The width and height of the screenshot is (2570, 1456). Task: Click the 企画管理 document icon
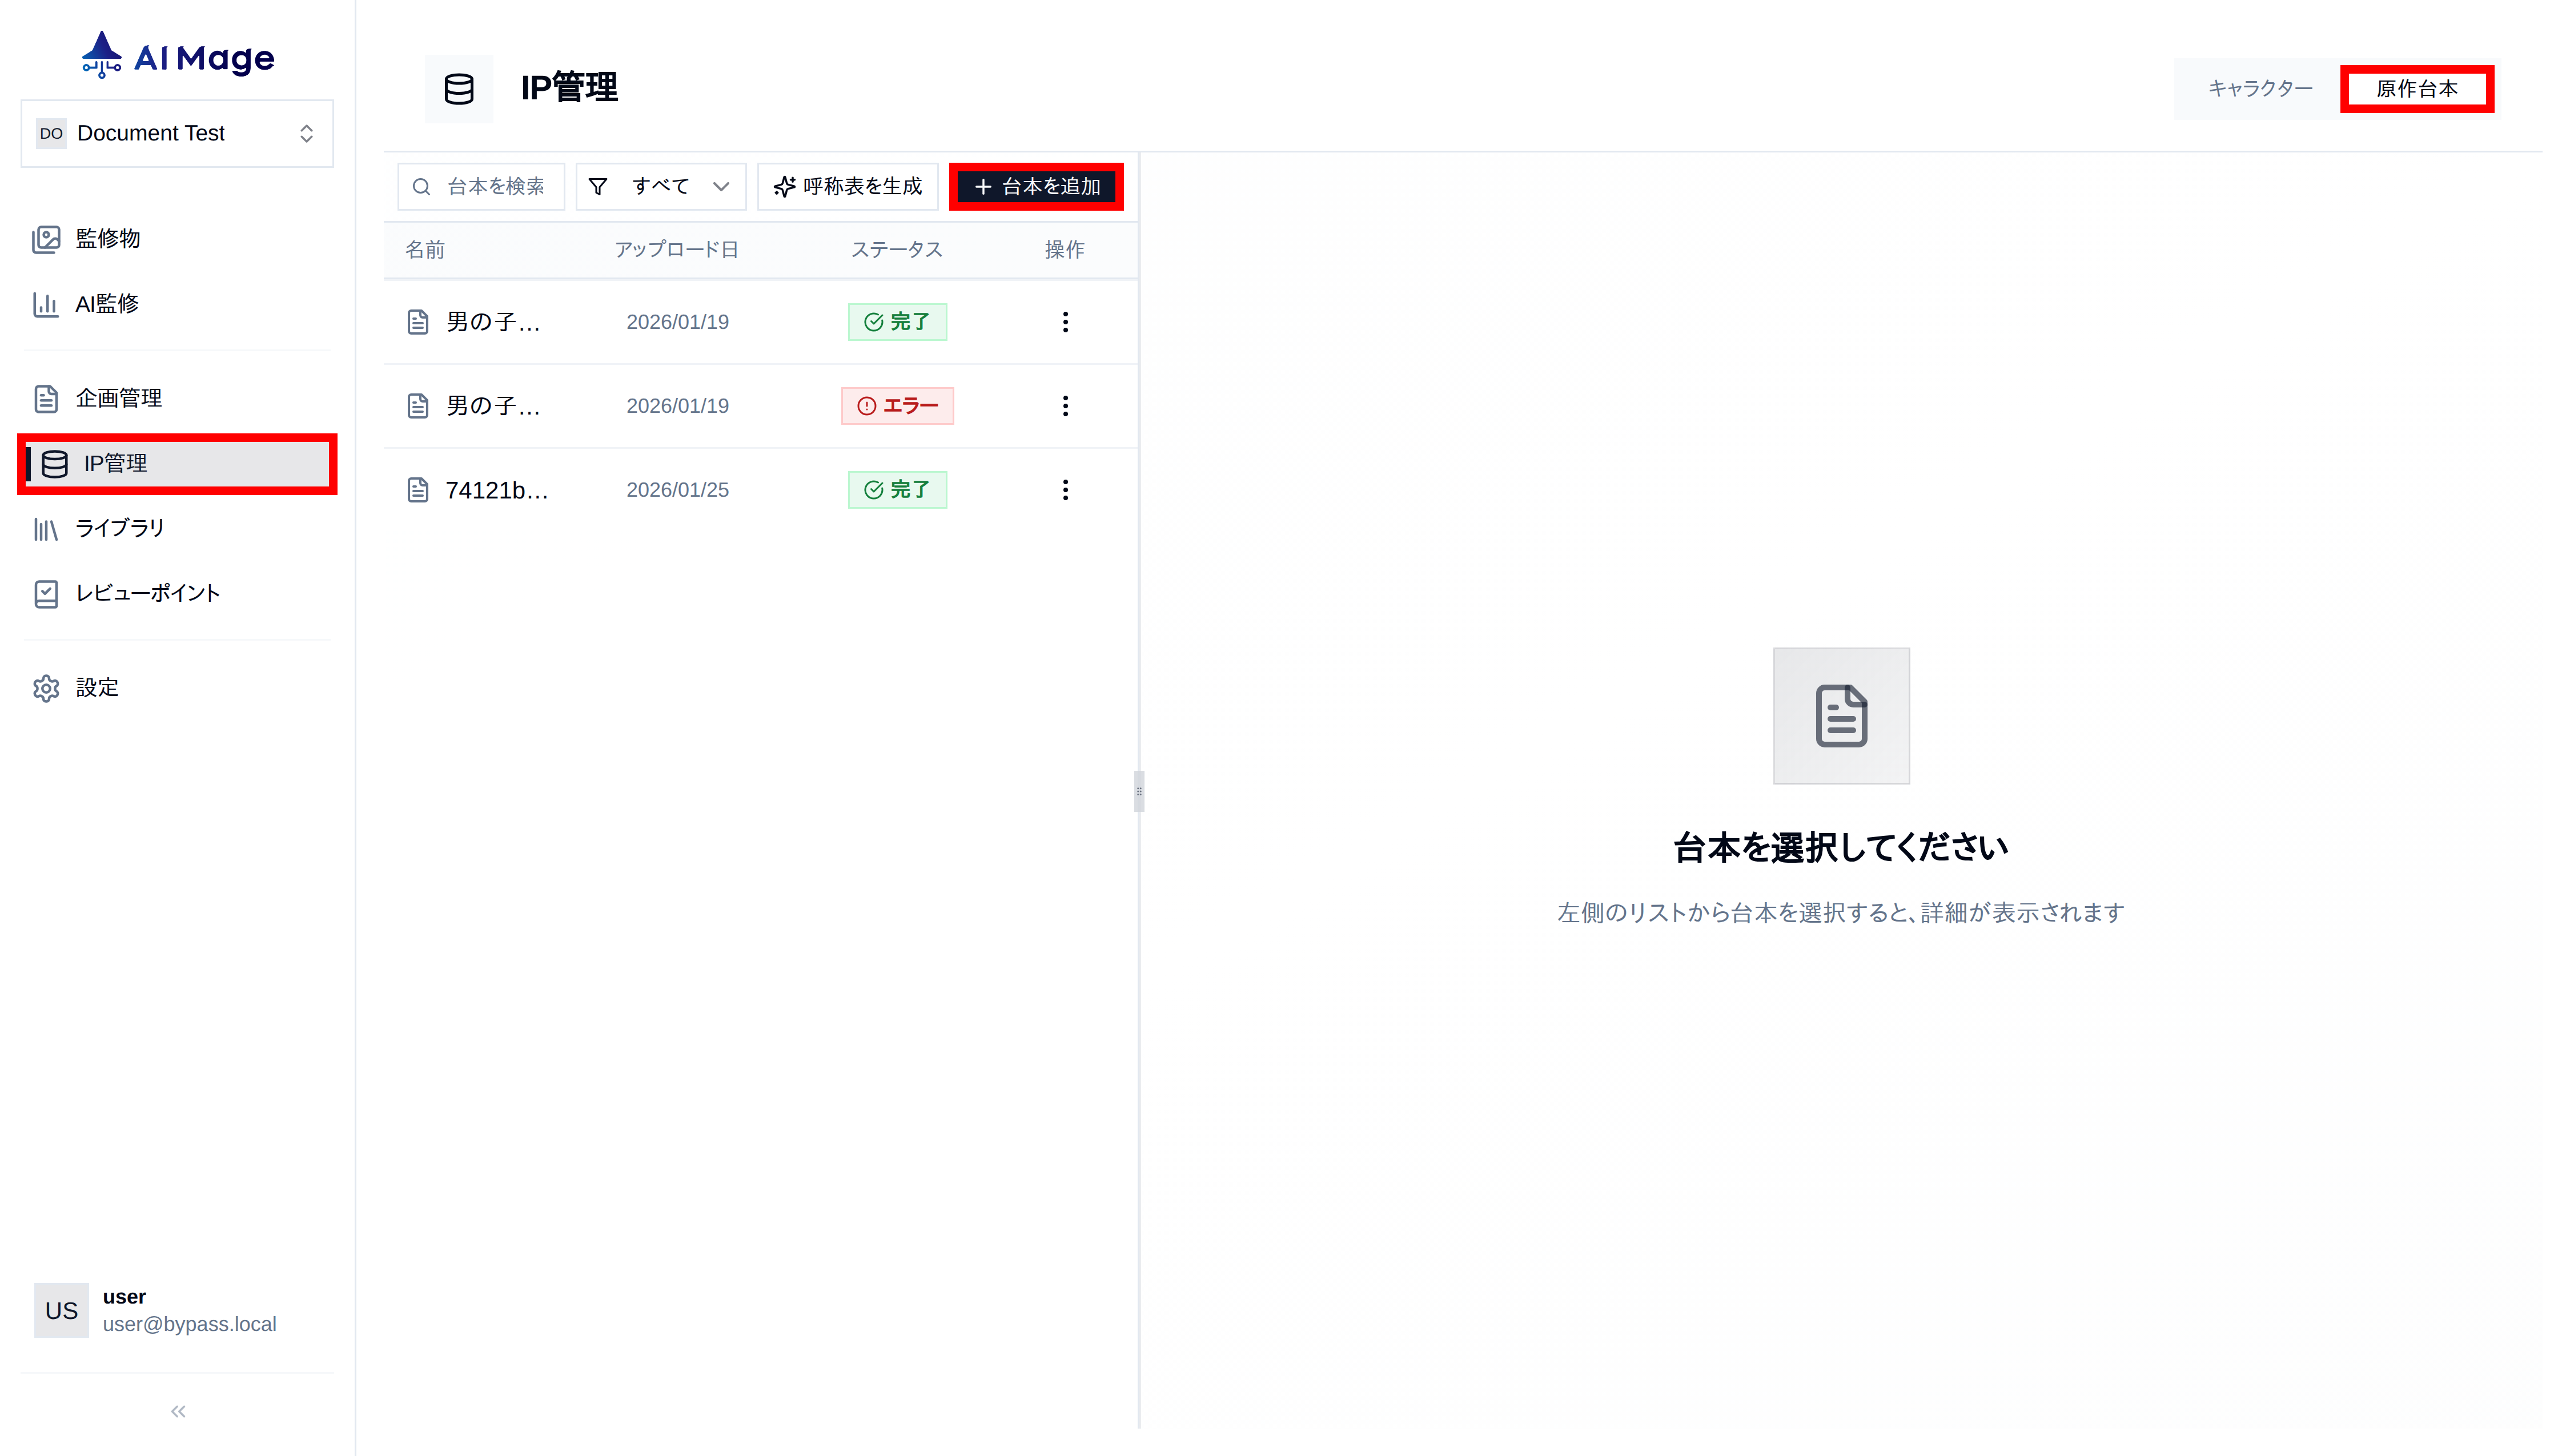pyautogui.click(x=47, y=397)
